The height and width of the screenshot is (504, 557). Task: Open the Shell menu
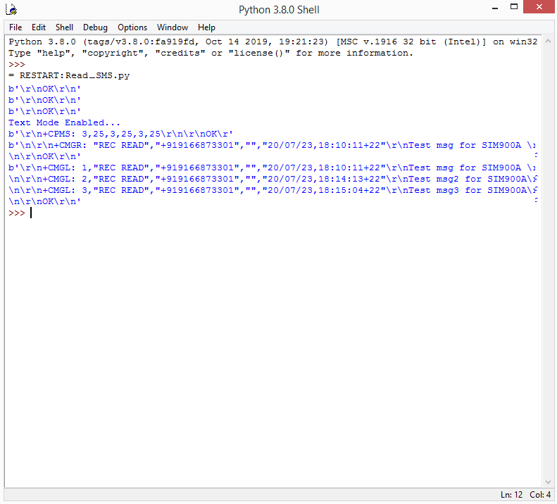[64, 27]
